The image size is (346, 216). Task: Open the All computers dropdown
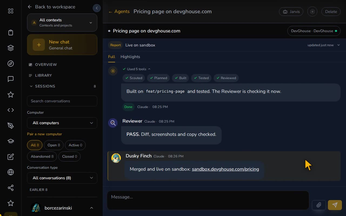(62, 123)
